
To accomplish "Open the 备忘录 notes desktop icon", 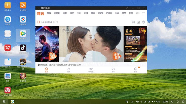I will coord(8,62).
